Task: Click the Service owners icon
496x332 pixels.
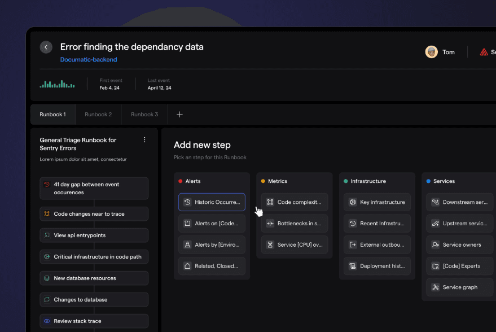Action: click(x=435, y=244)
